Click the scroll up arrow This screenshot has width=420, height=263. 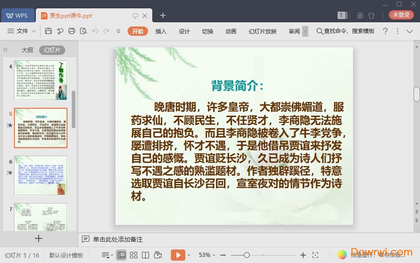(417, 47)
